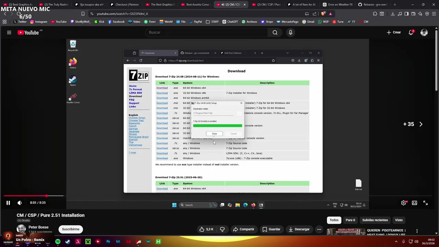Click the magnifier search button
Screen dimensions: 439x247
coord(275,32)
